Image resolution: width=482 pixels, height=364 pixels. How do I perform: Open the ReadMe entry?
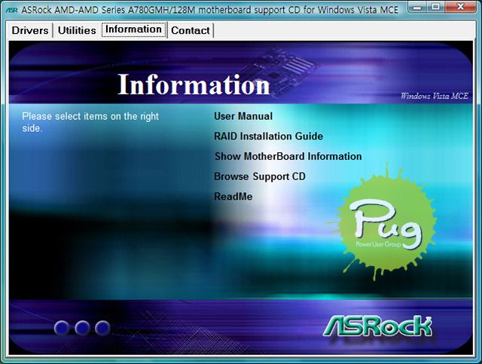click(x=233, y=196)
